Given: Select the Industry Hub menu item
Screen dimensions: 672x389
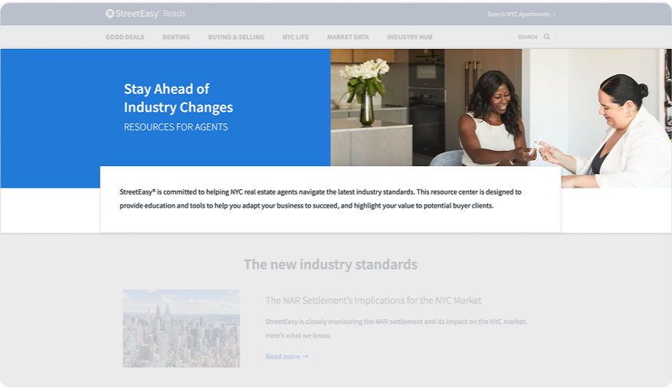Looking at the screenshot, I should point(410,38).
